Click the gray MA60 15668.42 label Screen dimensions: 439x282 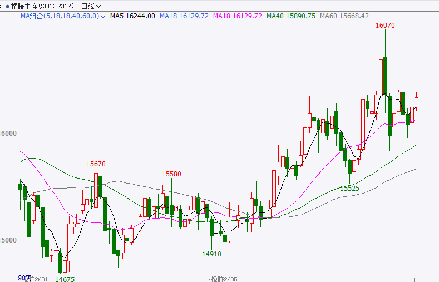[x=344, y=16]
